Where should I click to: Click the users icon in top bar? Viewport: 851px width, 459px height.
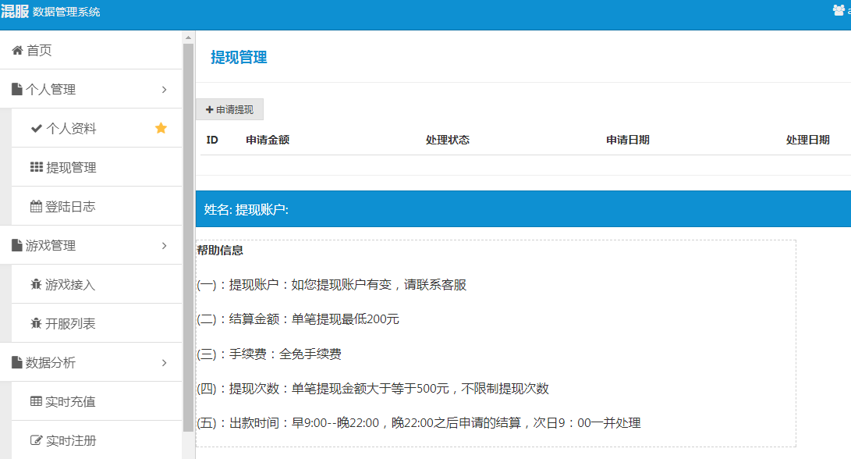pos(839,10)
